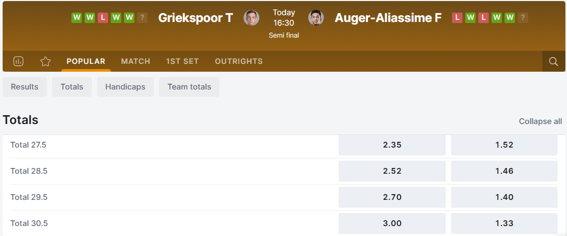The image size is (567, 236).
Task: Filter markets by Team totals
Action: (x=189, y=87)
